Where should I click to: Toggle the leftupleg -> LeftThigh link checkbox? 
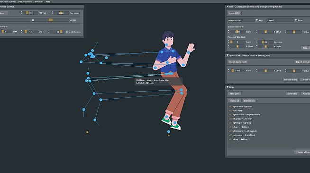pyautogui.click(x=230, y=119)
